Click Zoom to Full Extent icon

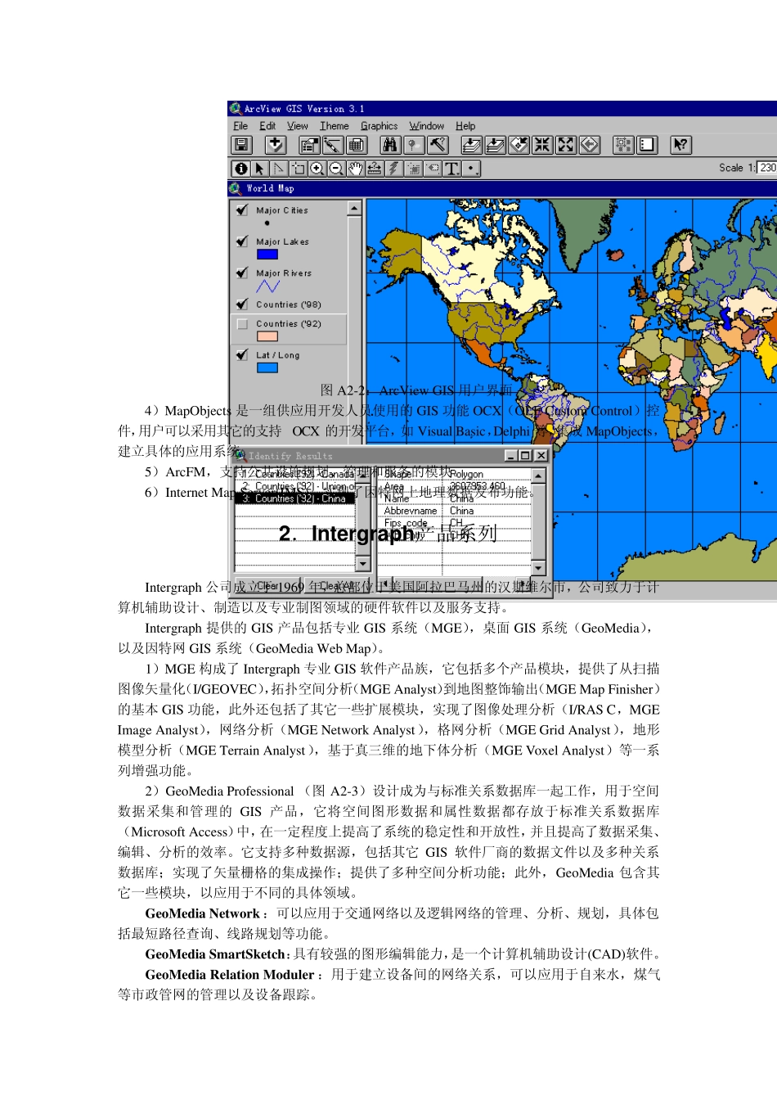pyautogui.click(x=471, y=145)
